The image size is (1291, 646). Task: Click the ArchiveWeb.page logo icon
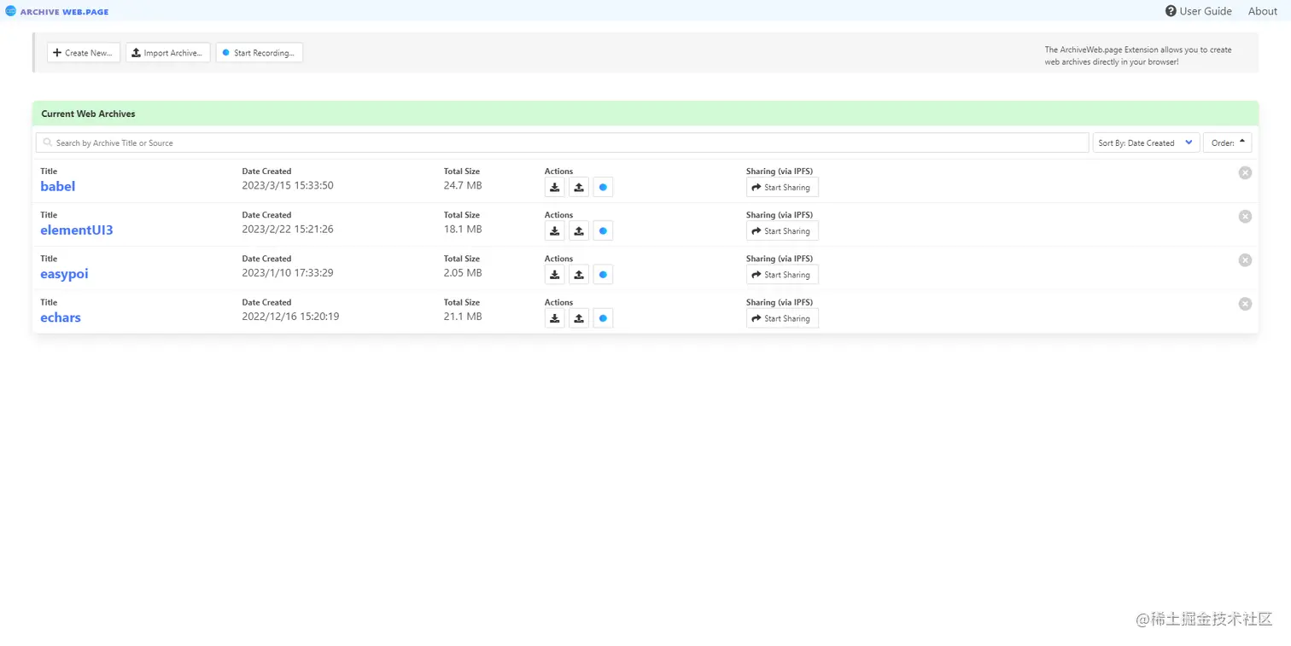(x=11, y=11)
